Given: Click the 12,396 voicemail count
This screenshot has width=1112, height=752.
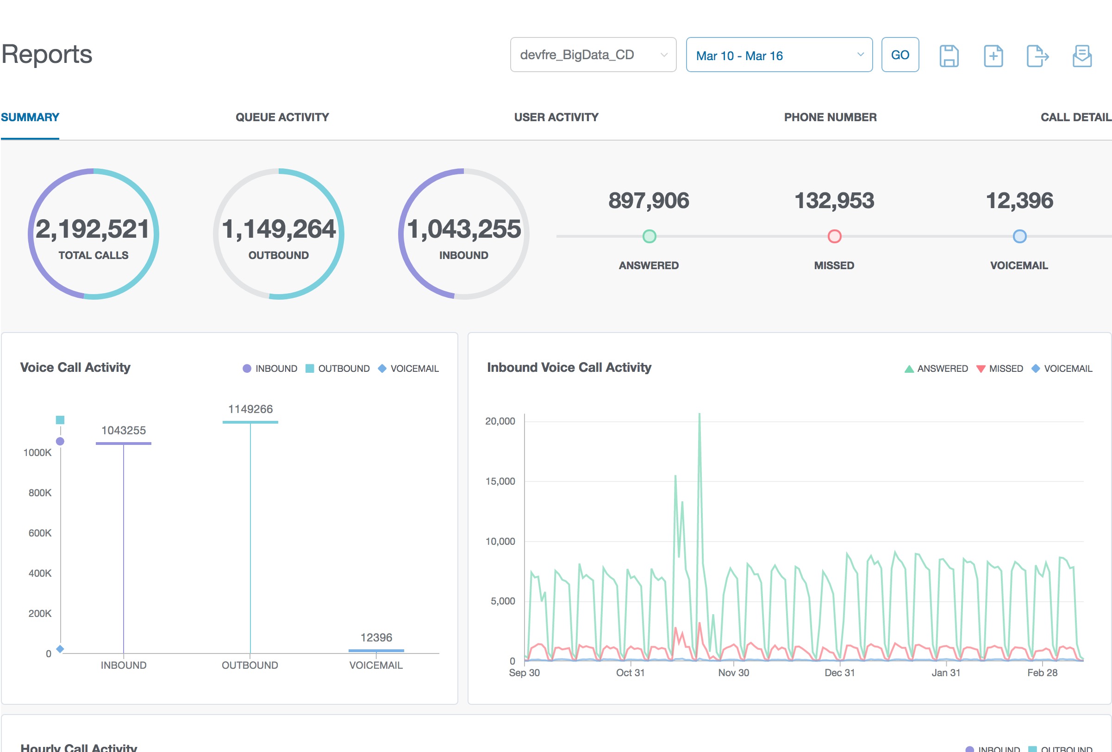Looking at the screenshot, I should 1019,200.
